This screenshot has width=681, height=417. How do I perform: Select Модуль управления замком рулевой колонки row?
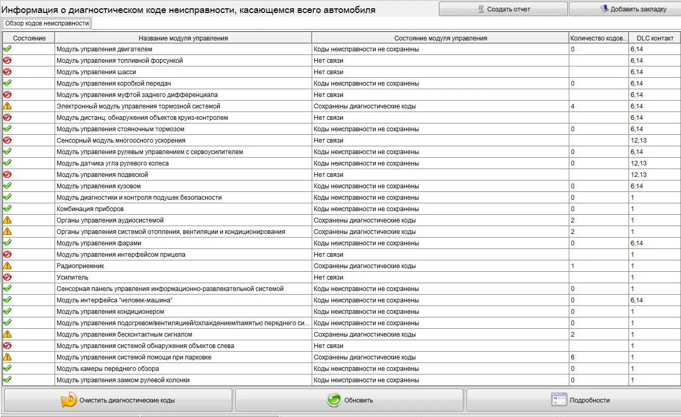click(341, 380)
